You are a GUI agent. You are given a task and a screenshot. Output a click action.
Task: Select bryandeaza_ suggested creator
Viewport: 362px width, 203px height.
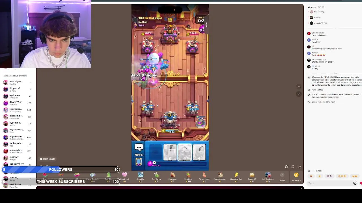[17, 131]
